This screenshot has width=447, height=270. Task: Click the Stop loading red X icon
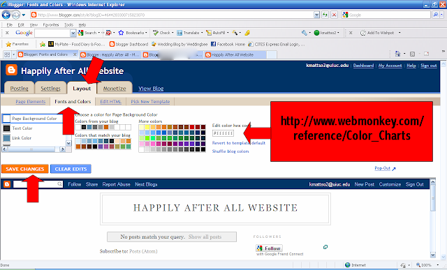pyautogui.click(x=334, y=15)
